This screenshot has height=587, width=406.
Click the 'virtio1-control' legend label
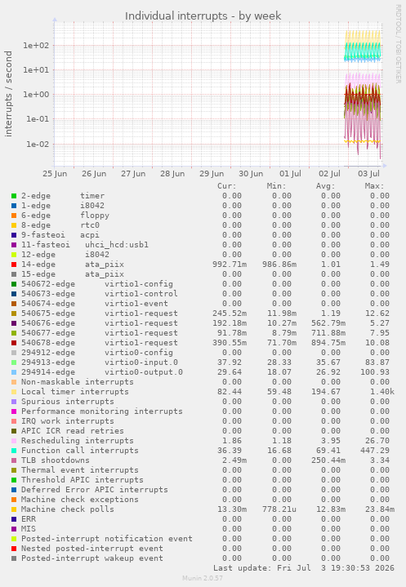pyautogui.click(x=141, y=294)
